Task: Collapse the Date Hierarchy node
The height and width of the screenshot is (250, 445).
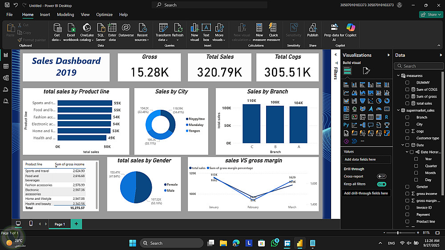Action: tap(407, 152)
